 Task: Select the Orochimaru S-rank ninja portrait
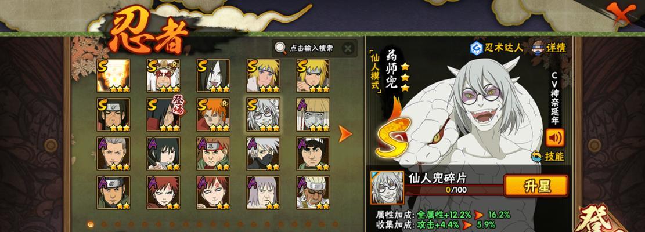click(213, 75)
